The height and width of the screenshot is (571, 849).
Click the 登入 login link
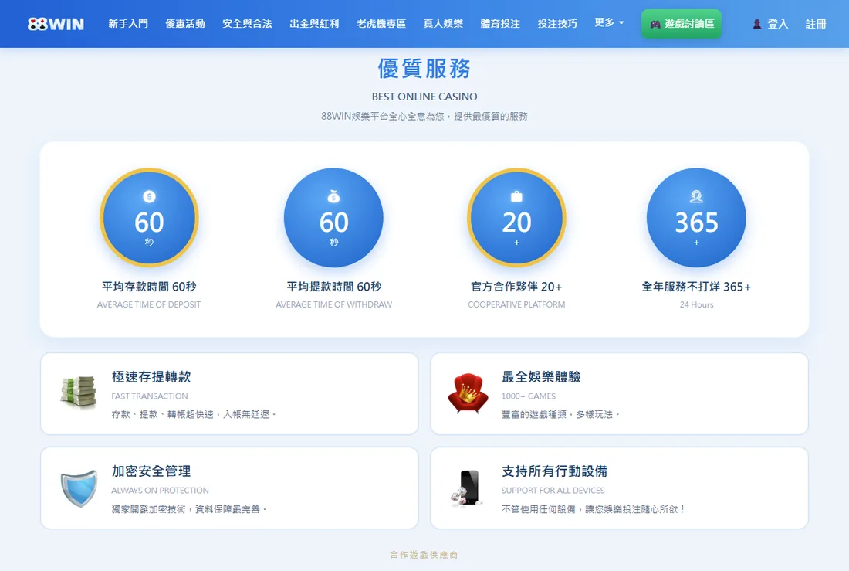pyautogui.click(x=777, y=24)
